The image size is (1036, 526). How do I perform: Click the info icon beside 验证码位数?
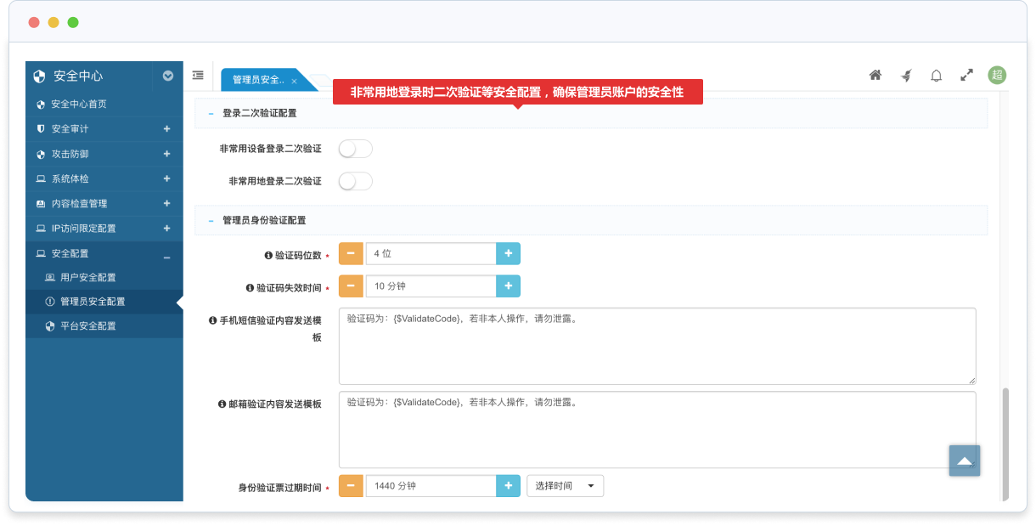pos(268,255)
